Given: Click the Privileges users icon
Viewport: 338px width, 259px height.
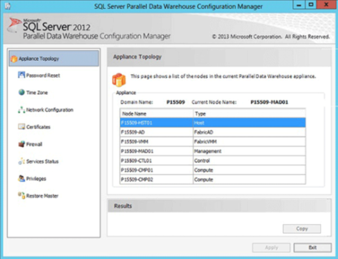Looking at the screenshot, I should coord(21,179).
